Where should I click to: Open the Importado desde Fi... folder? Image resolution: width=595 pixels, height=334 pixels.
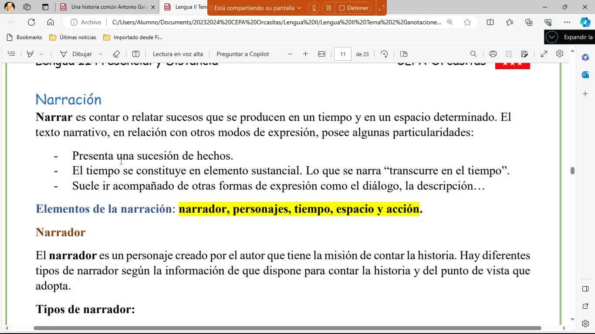pyautogui.click(x=133, y=37)
